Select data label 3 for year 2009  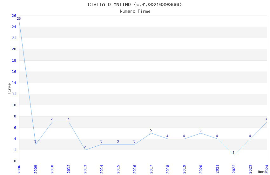click(35, 141)
